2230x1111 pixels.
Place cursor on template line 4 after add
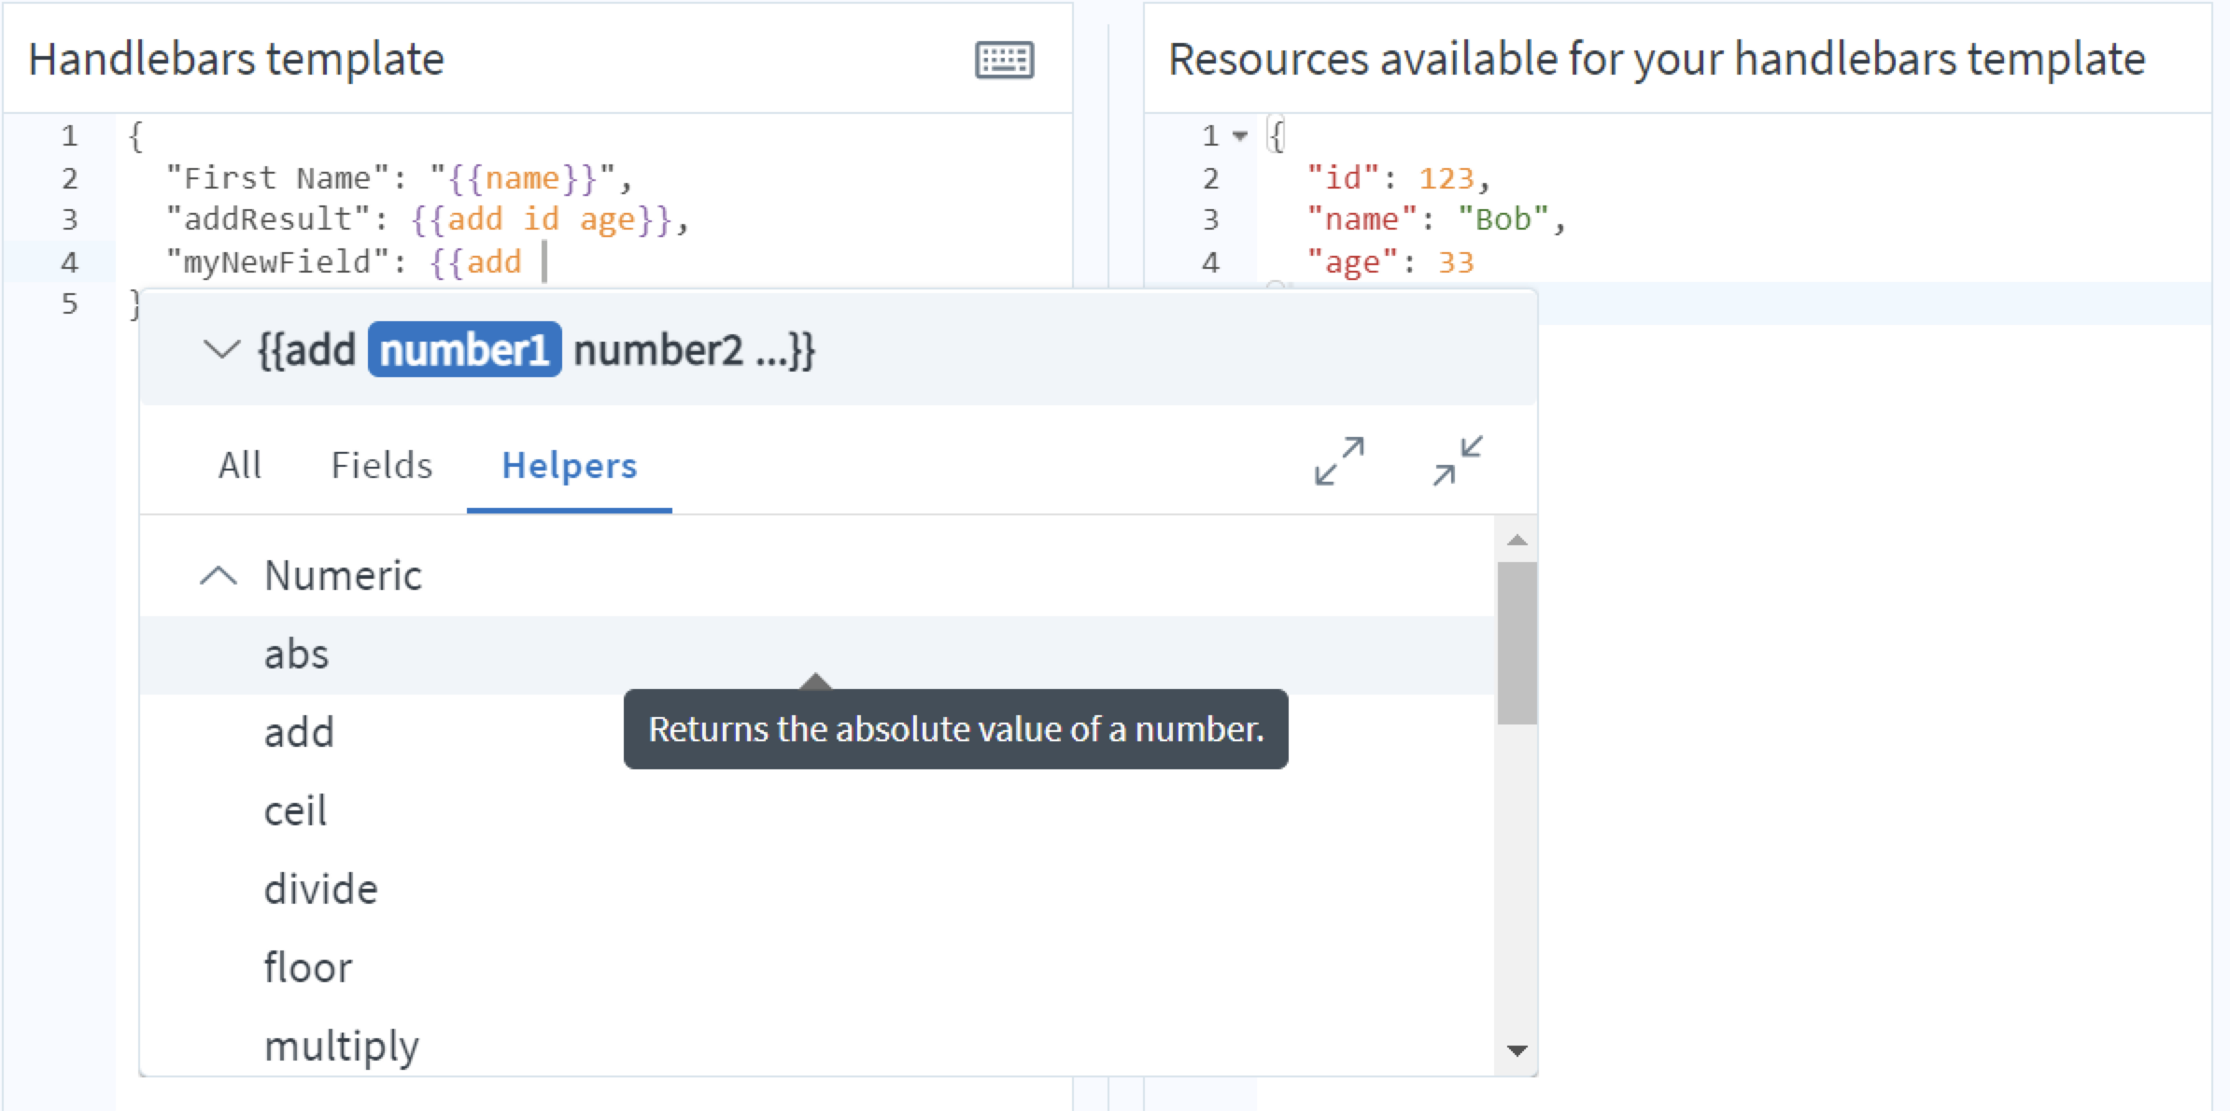point(544,262)
